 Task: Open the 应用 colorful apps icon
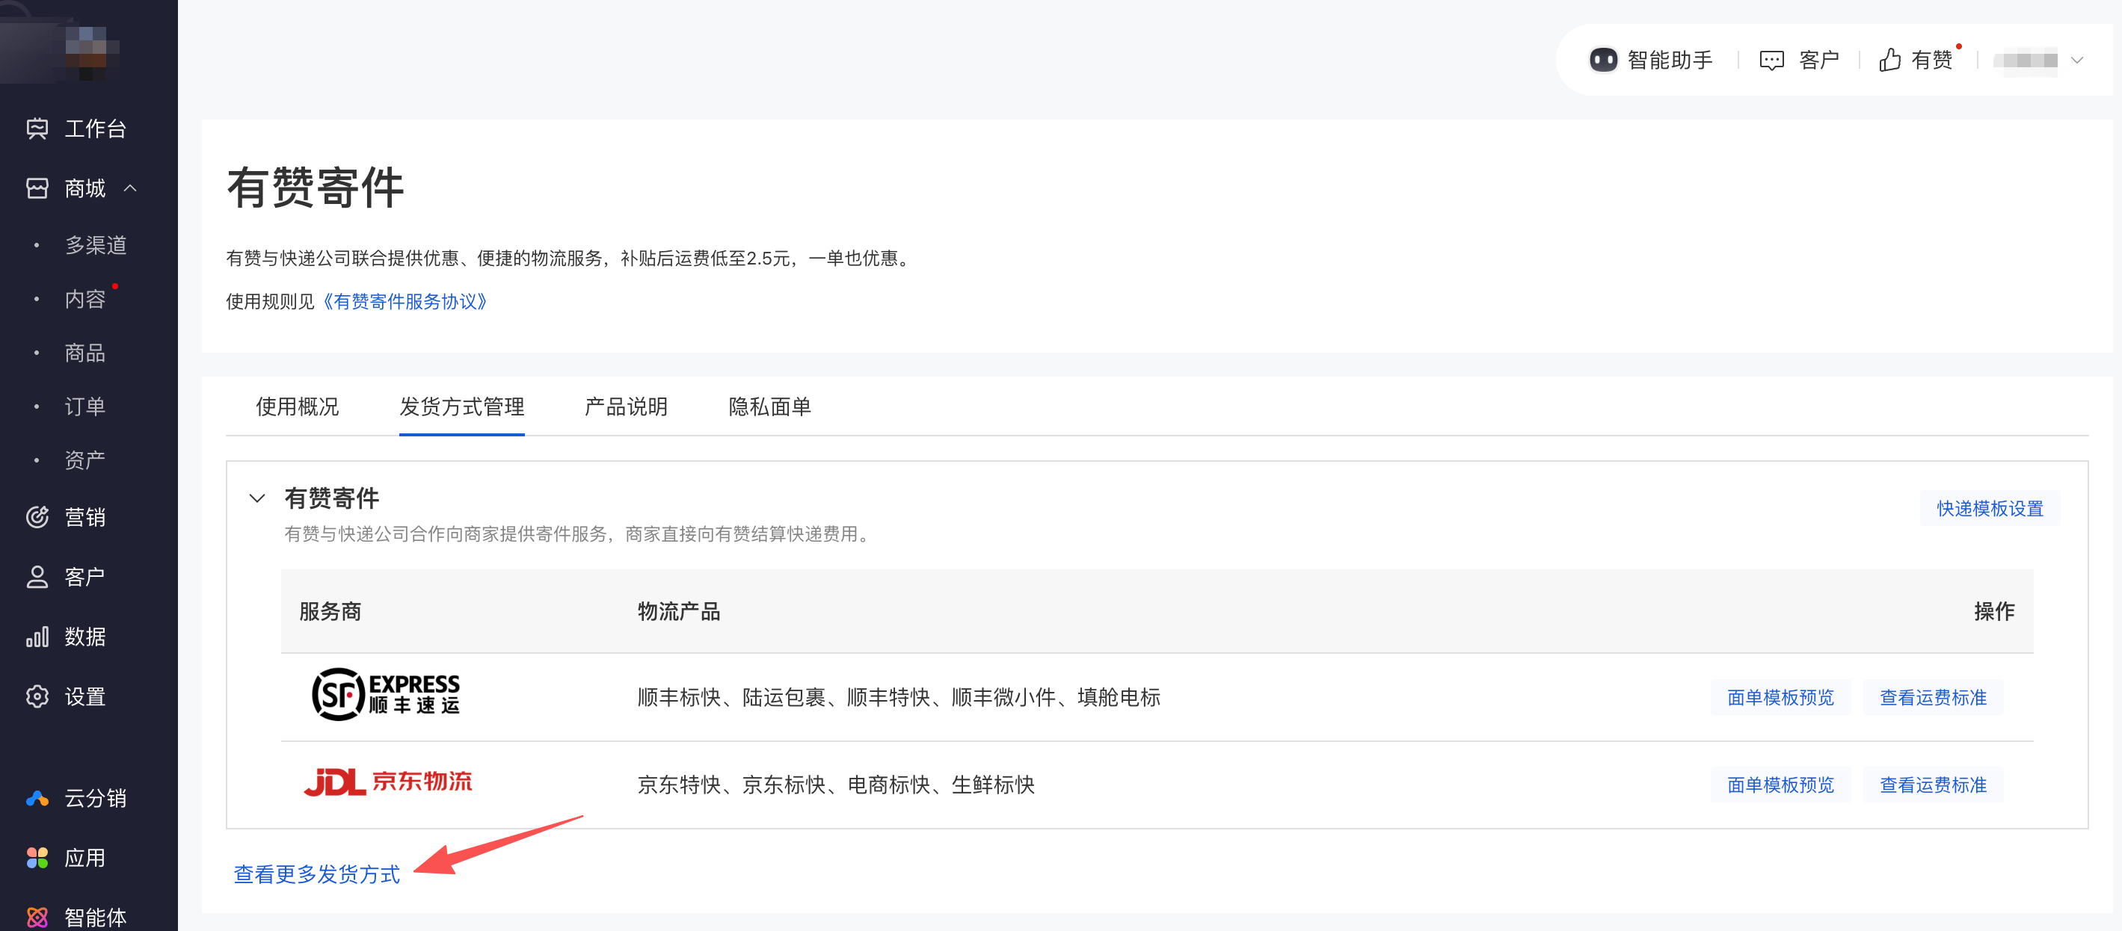point(37,858)
